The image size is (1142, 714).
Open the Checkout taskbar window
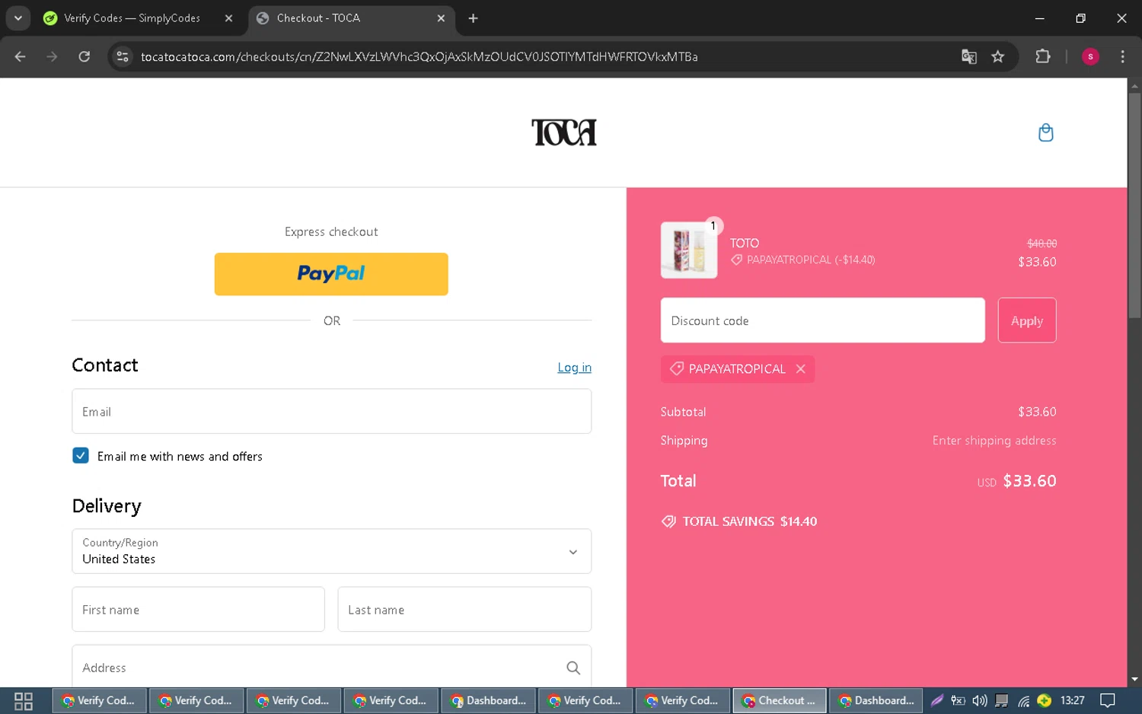pos(780,700)
